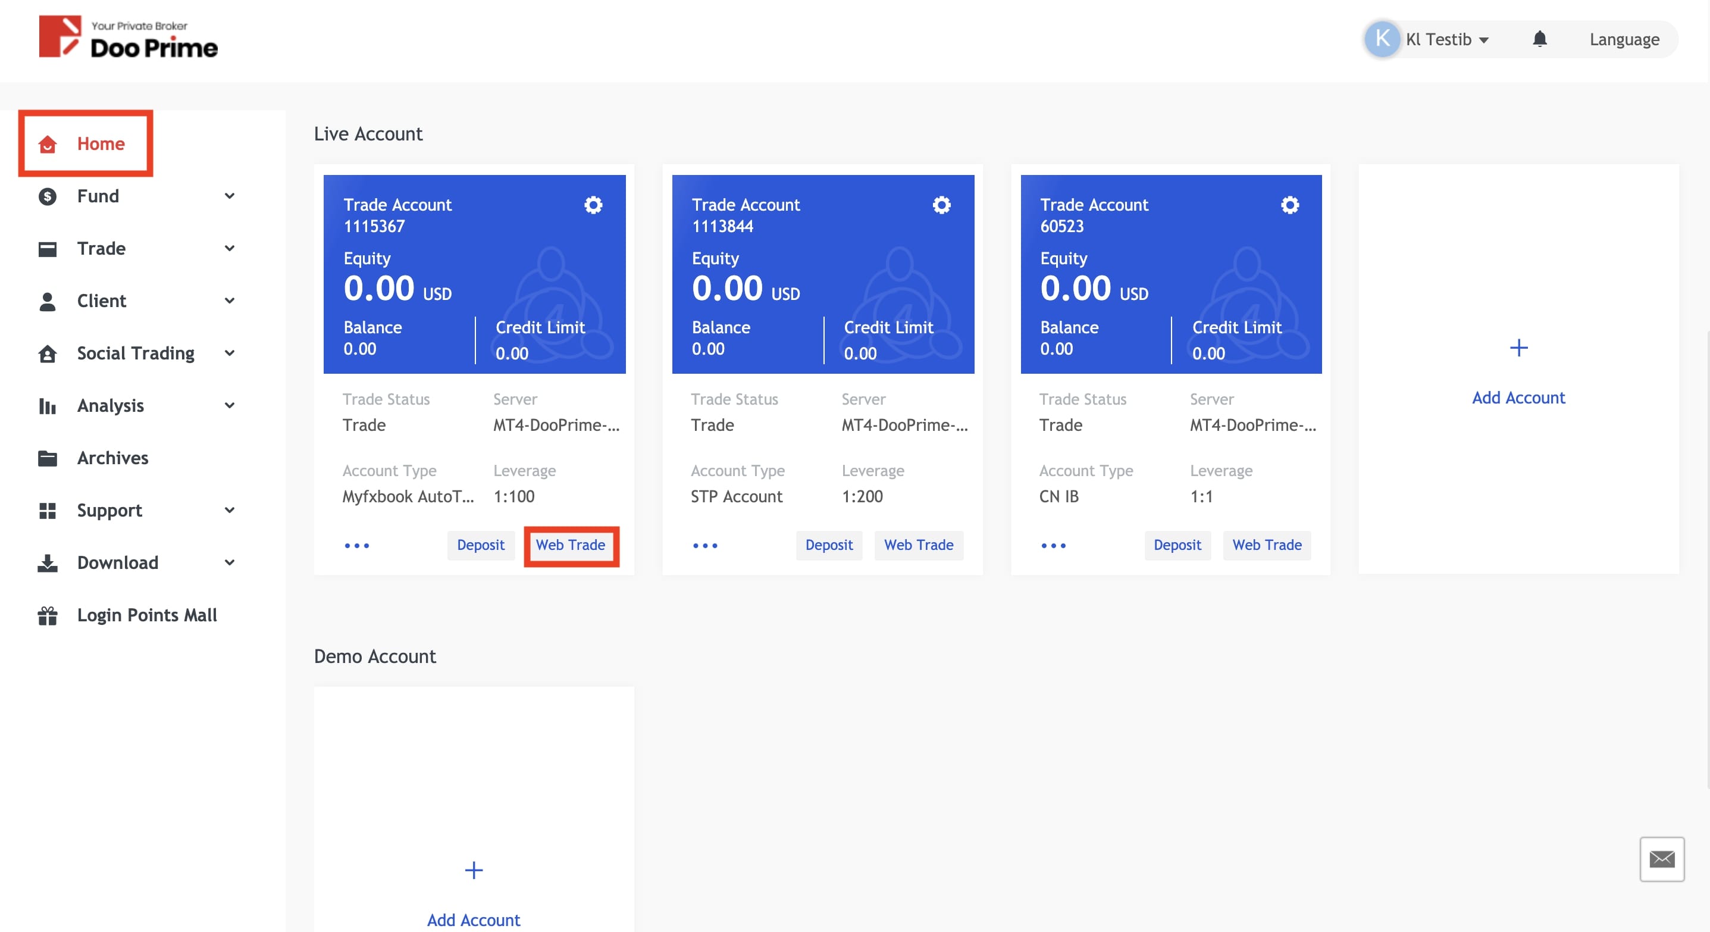
Task: Click the Trade Account 60523 card
Action: click(1171, 274)
